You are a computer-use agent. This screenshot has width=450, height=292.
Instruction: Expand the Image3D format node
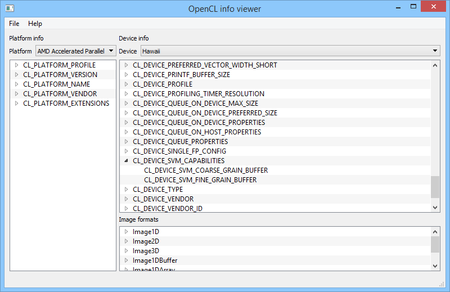pyautogui.click(x=126, y=251)
